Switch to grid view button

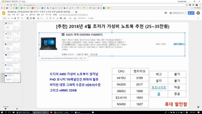pyautogui.click(x=17, y=109)
